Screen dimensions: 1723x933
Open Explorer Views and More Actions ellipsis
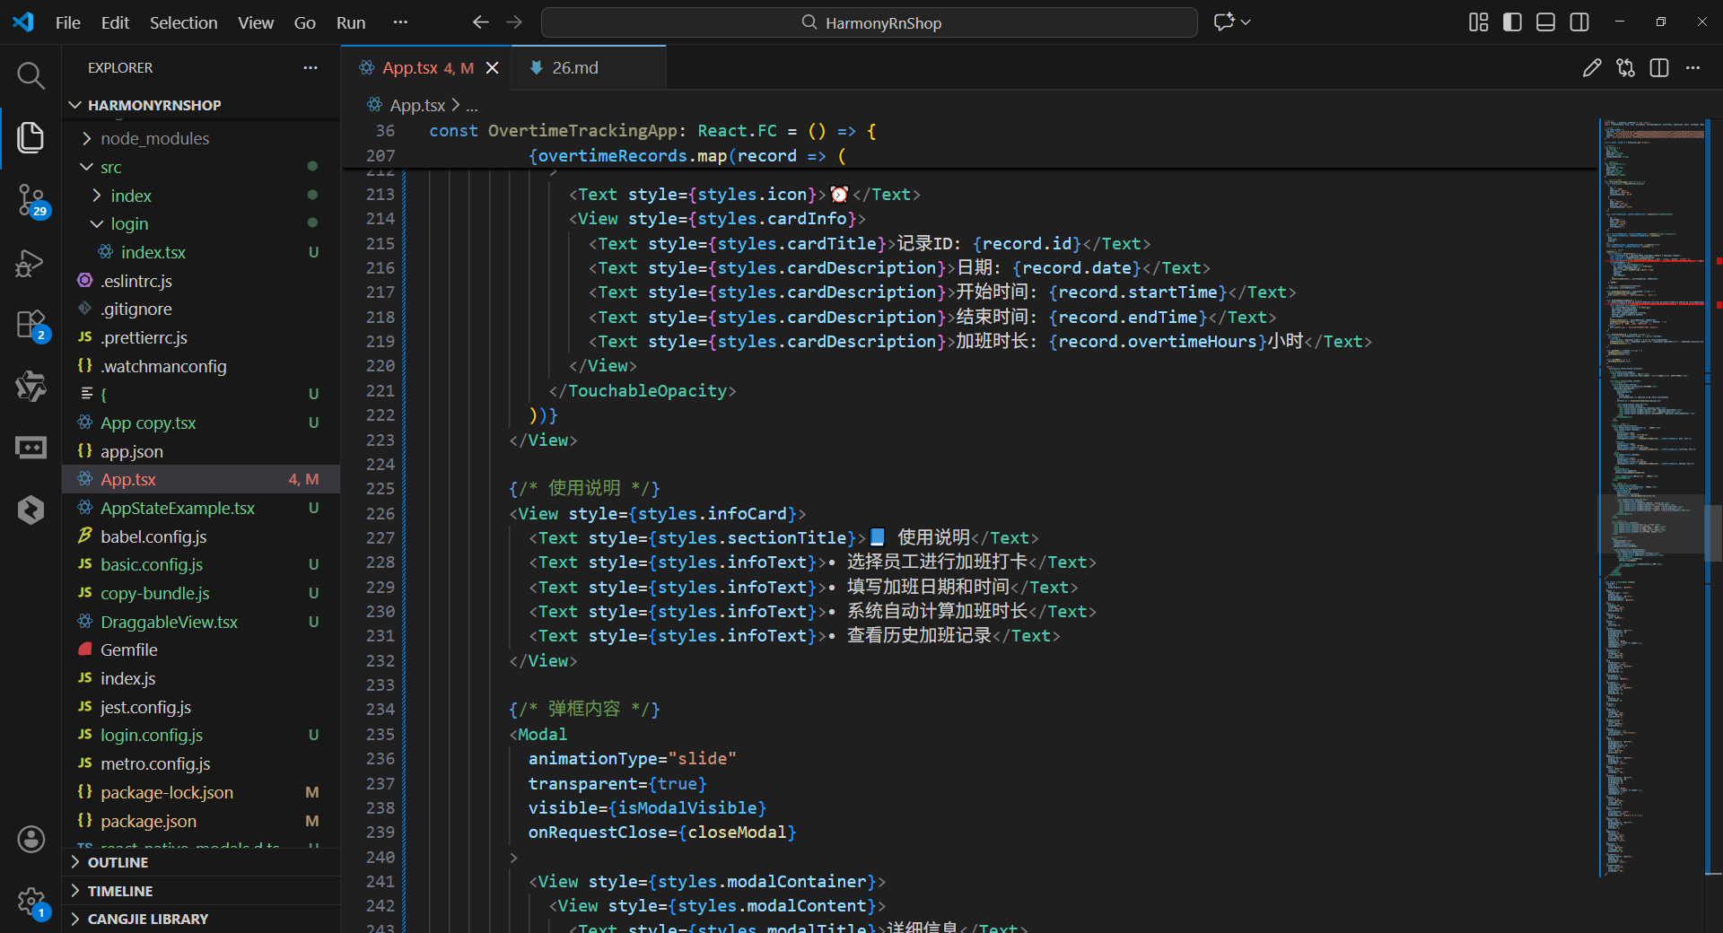click(x=310, y=68)
